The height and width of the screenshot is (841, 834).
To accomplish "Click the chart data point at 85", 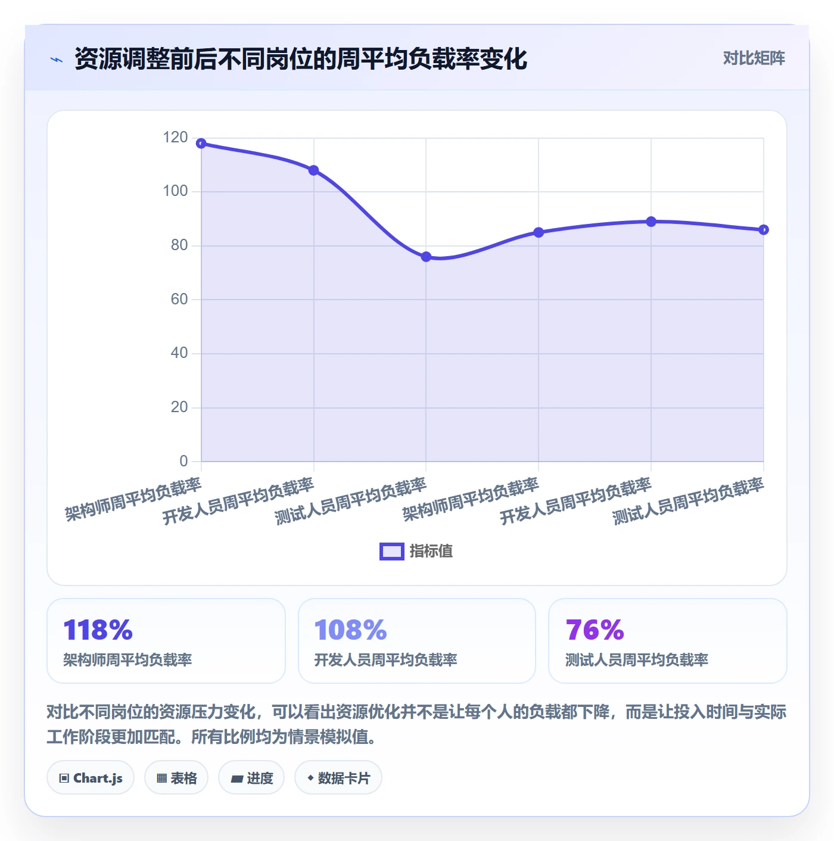I will tap(539, 232).
